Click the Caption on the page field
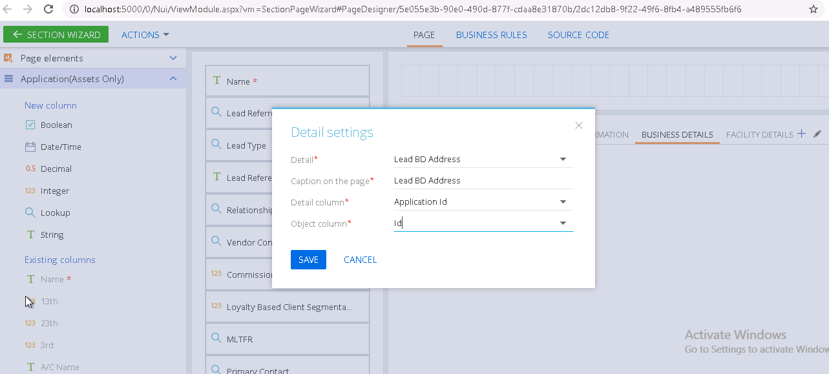The height and width of the screenshot is (374, 829). click(483, 181)
